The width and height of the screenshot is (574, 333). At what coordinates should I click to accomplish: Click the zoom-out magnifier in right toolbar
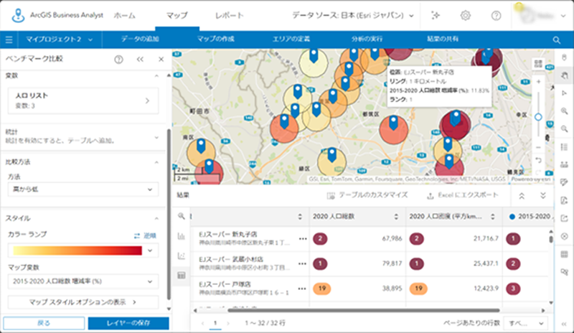click(x=564, y=128)
